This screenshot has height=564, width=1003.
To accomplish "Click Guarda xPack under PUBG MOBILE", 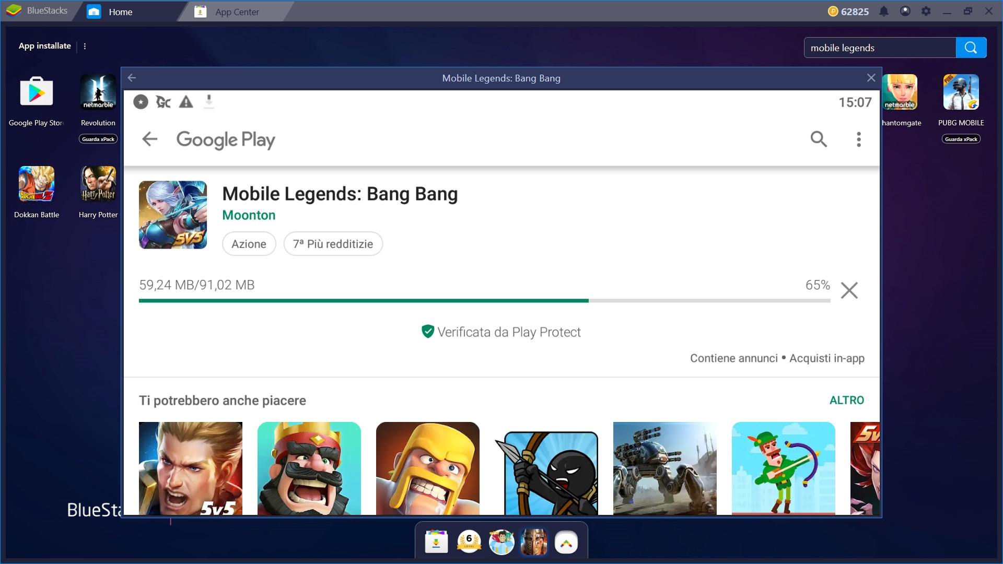I will pyautogui.click(x=961, y=139).
